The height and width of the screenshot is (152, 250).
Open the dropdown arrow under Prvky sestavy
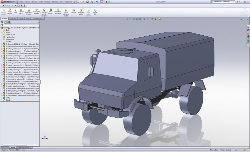51,16
